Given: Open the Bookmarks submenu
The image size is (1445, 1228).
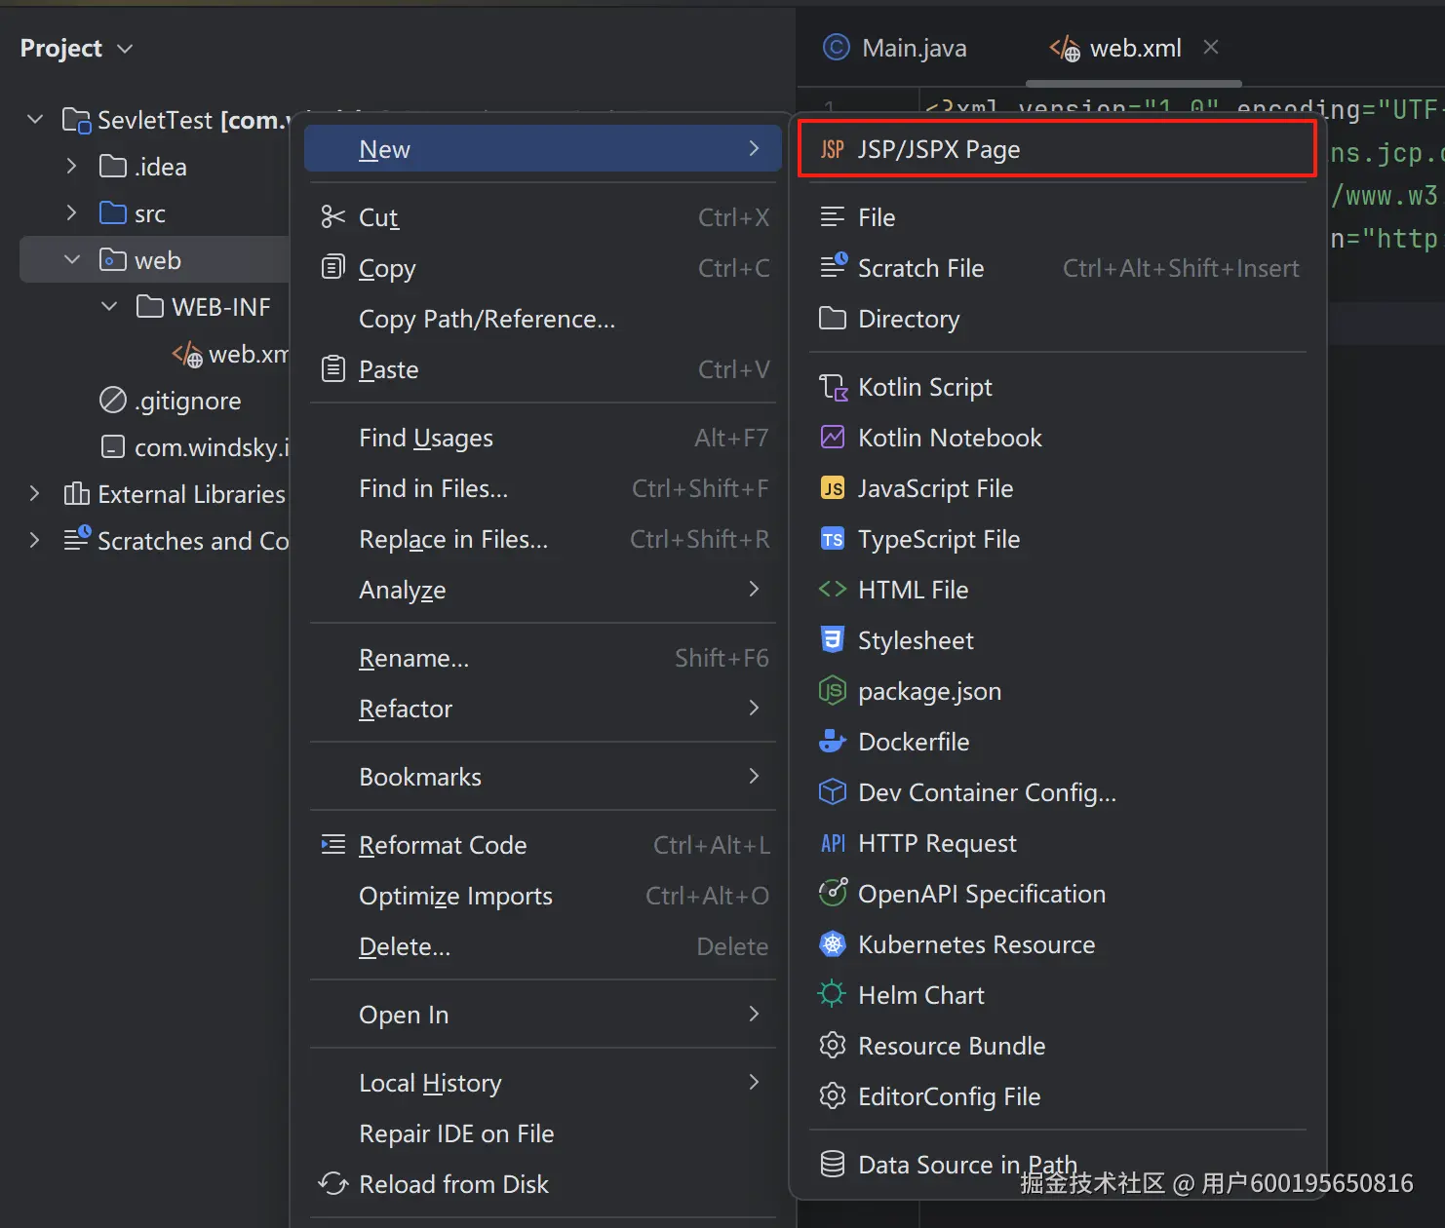Looking at the screenshot, I should tap(542, 777).
